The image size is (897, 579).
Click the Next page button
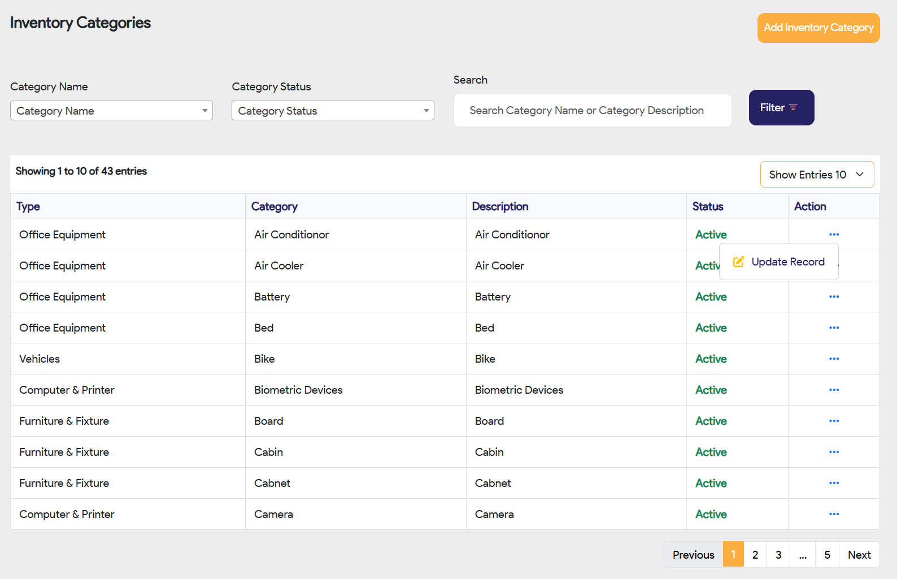coord(859,555)
